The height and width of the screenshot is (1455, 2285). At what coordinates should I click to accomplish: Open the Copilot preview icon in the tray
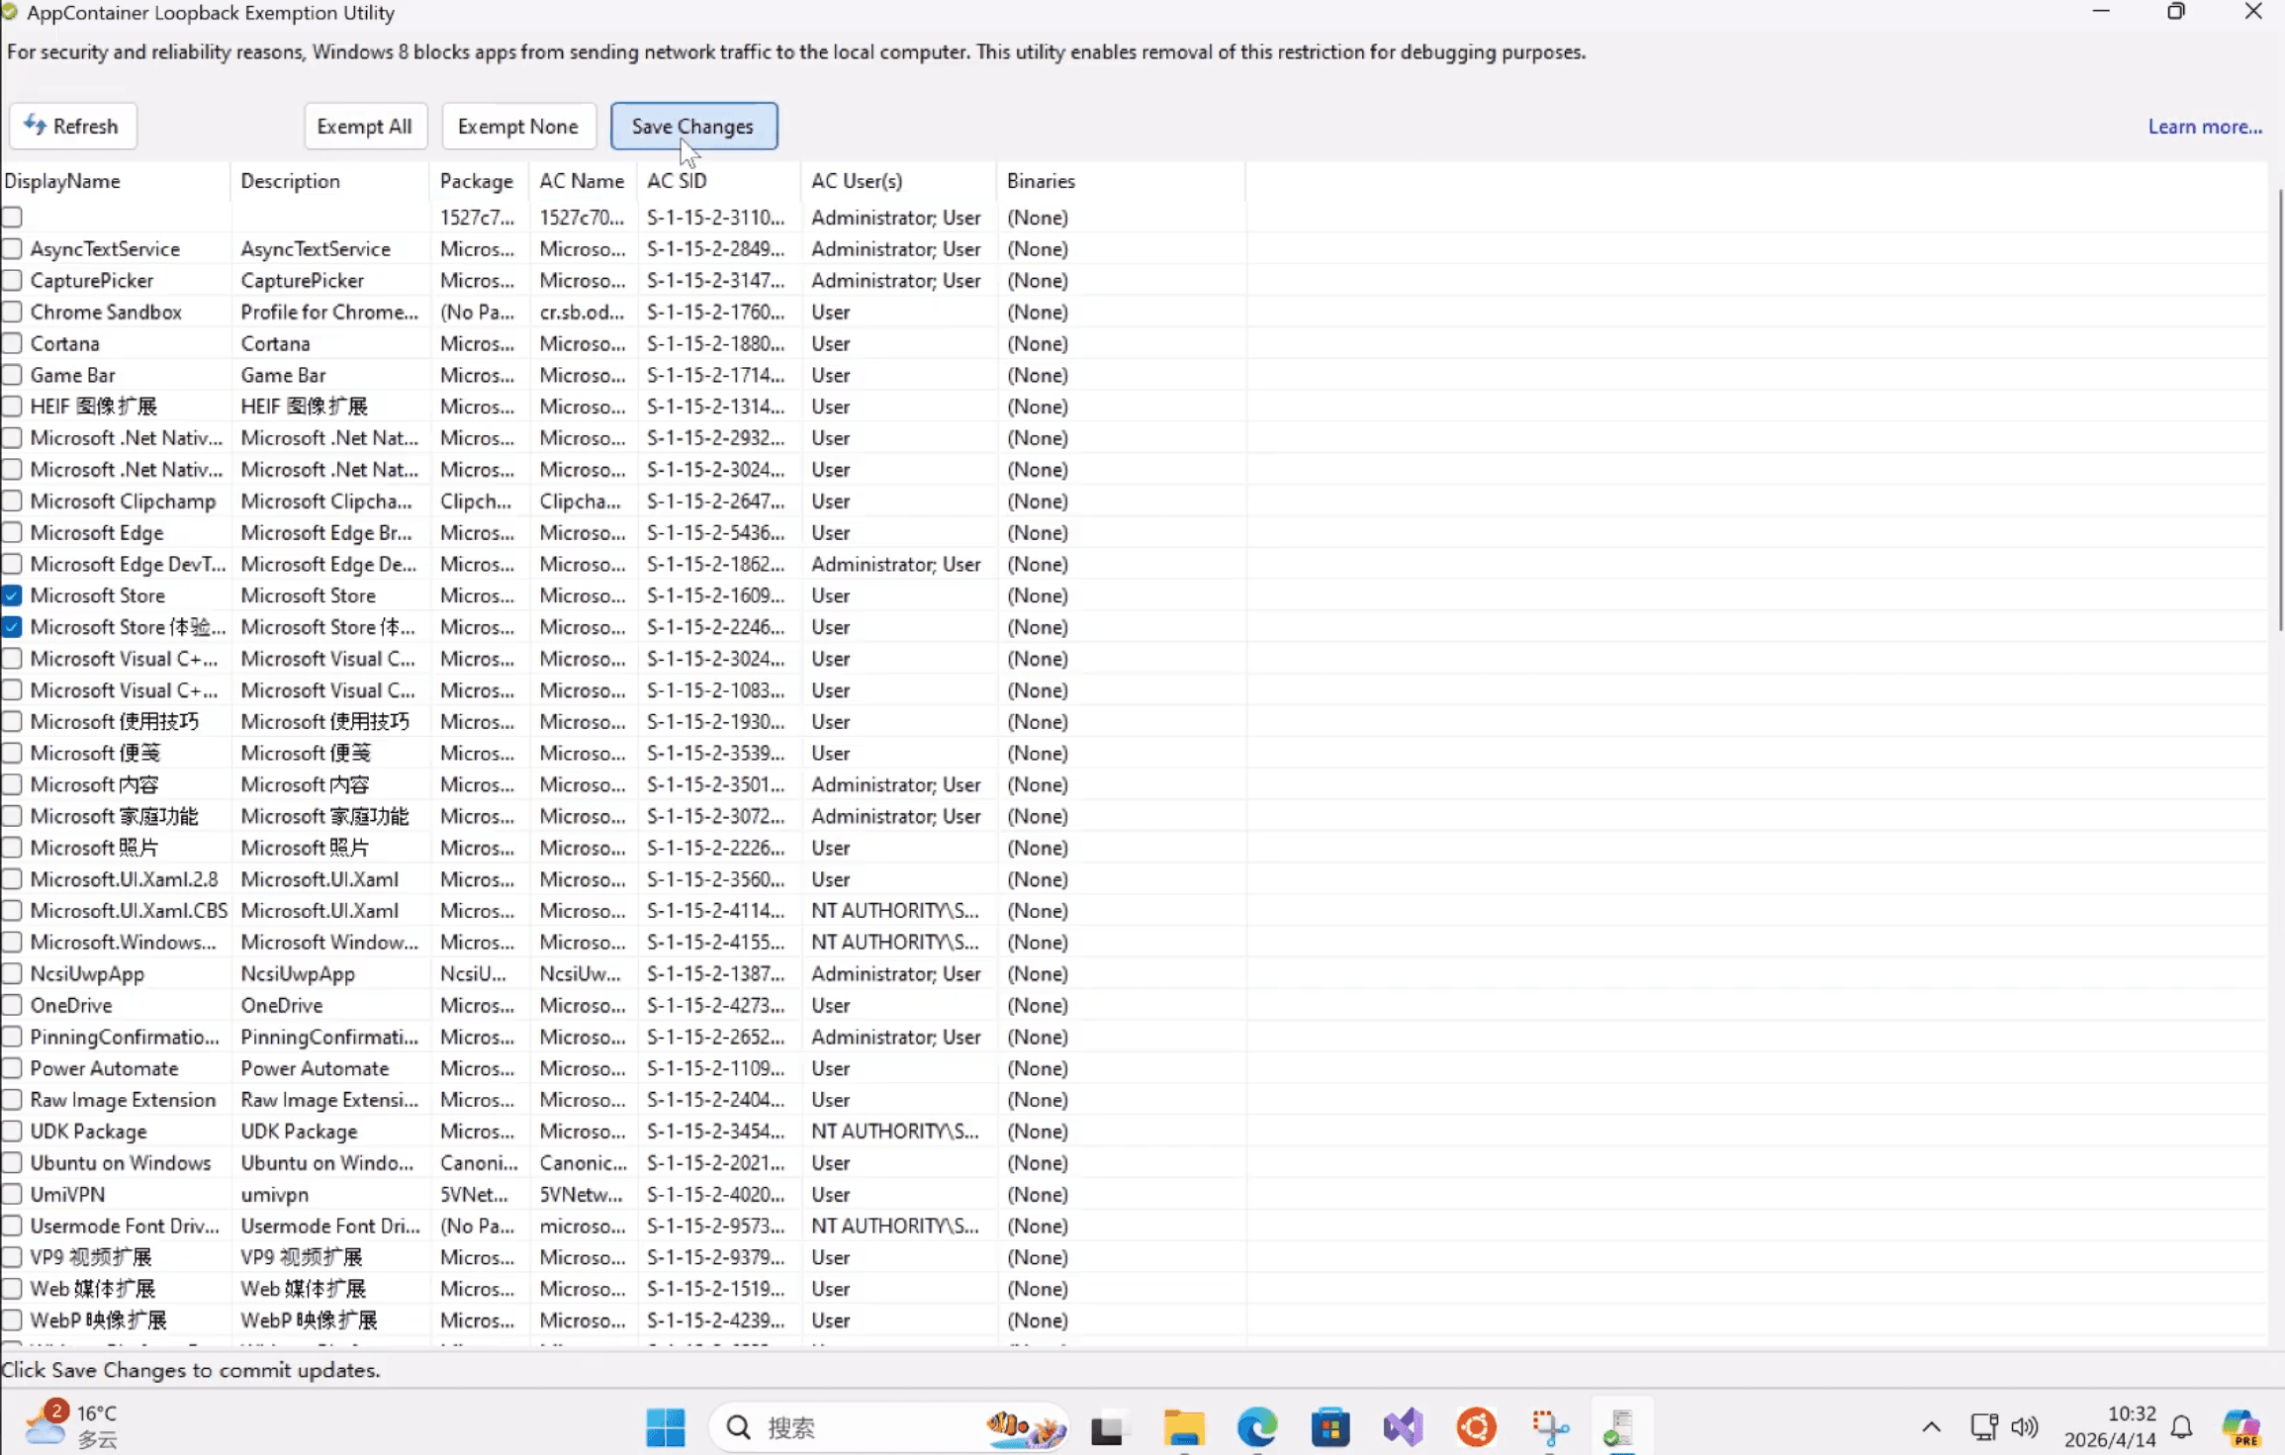click(2240, 1427)
